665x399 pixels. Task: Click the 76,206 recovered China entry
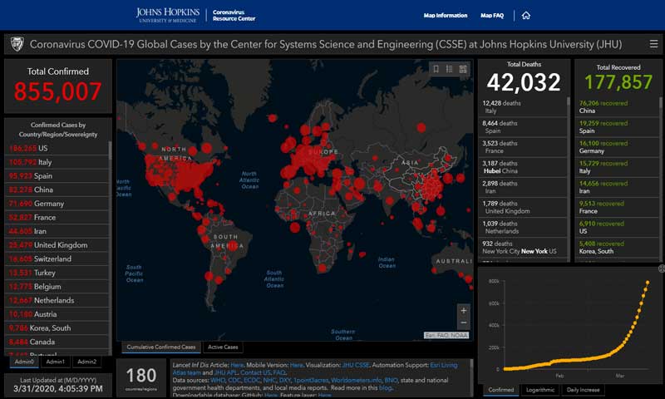coord(617,107)
